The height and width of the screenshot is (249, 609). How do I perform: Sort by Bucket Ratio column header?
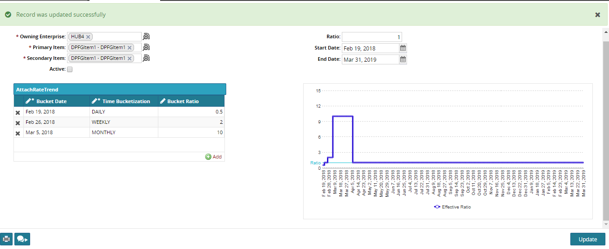pyautogui.click(x=183, y=101)
